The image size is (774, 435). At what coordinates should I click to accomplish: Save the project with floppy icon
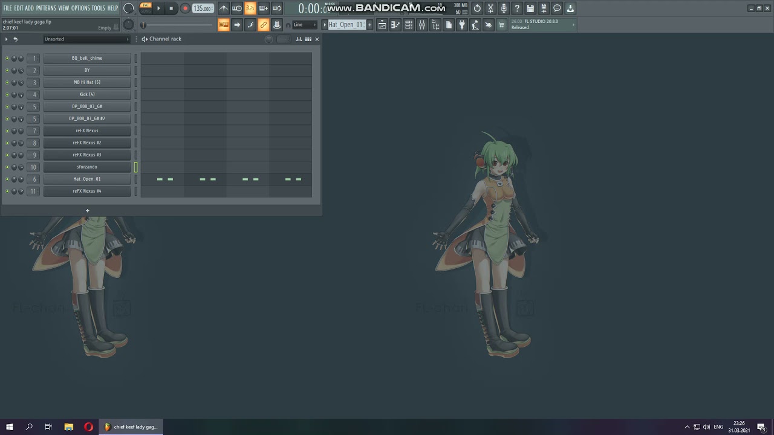coord(530,8)
